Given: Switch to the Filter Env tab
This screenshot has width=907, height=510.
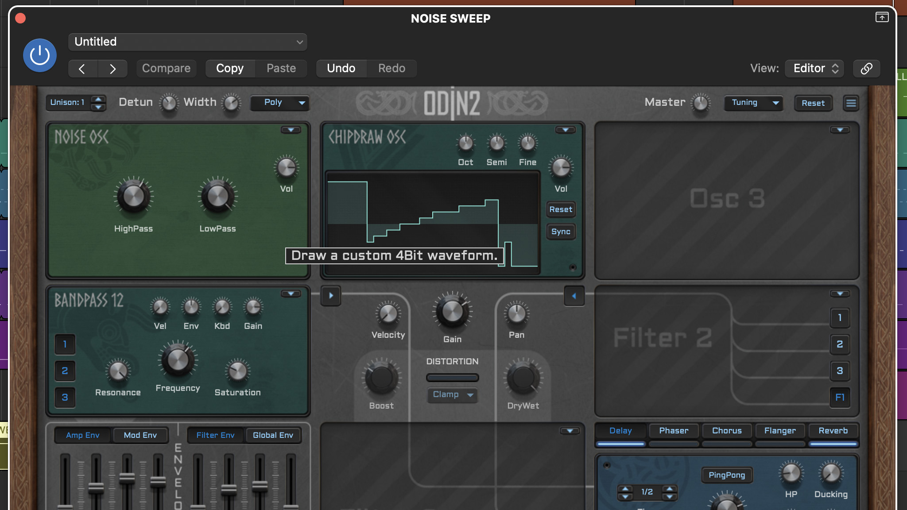Looking at the screenshot, I should coord(215,435).
